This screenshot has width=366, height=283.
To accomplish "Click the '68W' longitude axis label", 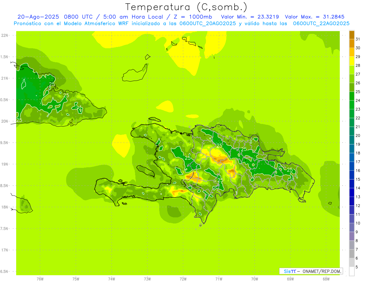I will (326, 279).
